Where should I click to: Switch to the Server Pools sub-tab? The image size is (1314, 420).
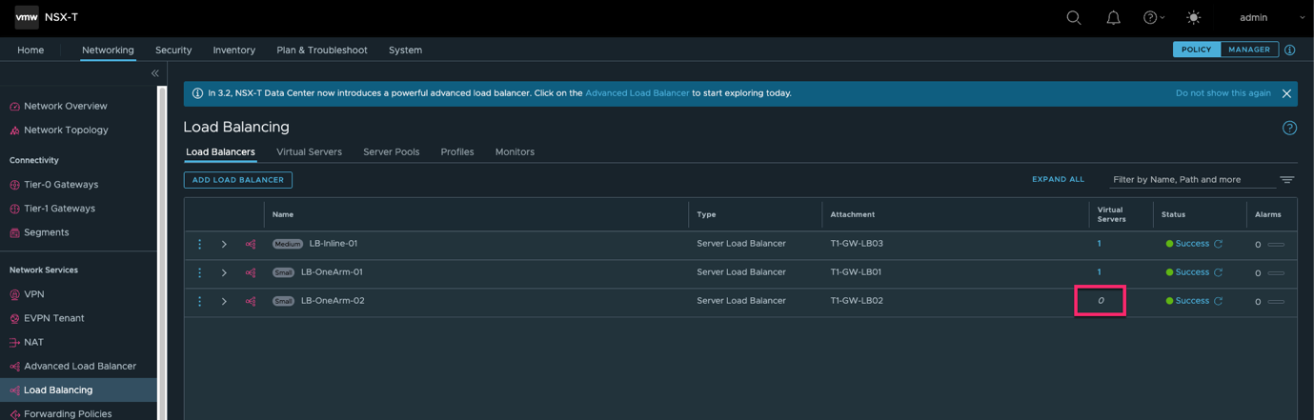pyautogui.click(x=391, y=151)
